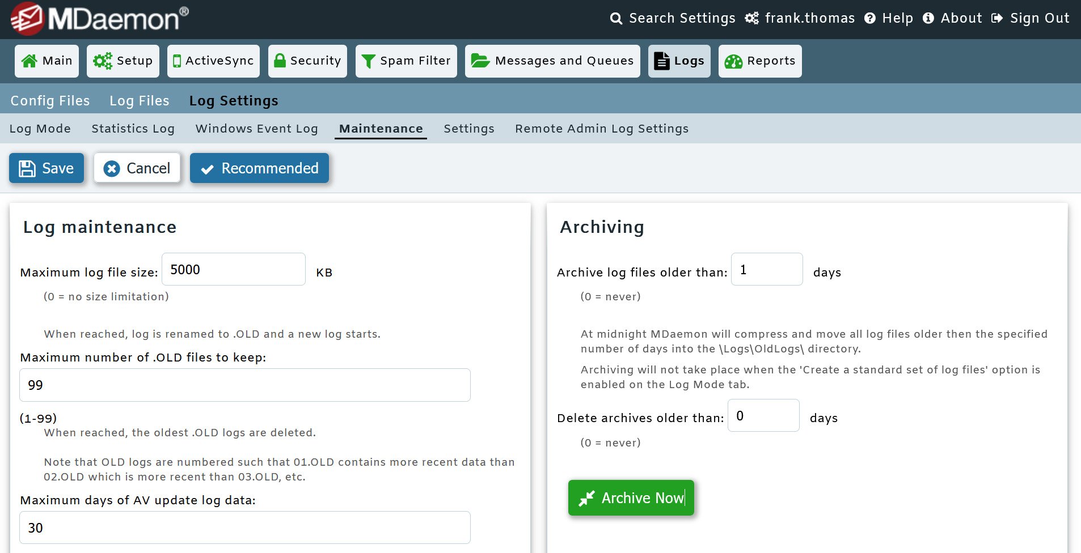Screen dimensions: 1081x553
Task: Open Remote Admin Log Settings tab
Action: click(602, 129)
